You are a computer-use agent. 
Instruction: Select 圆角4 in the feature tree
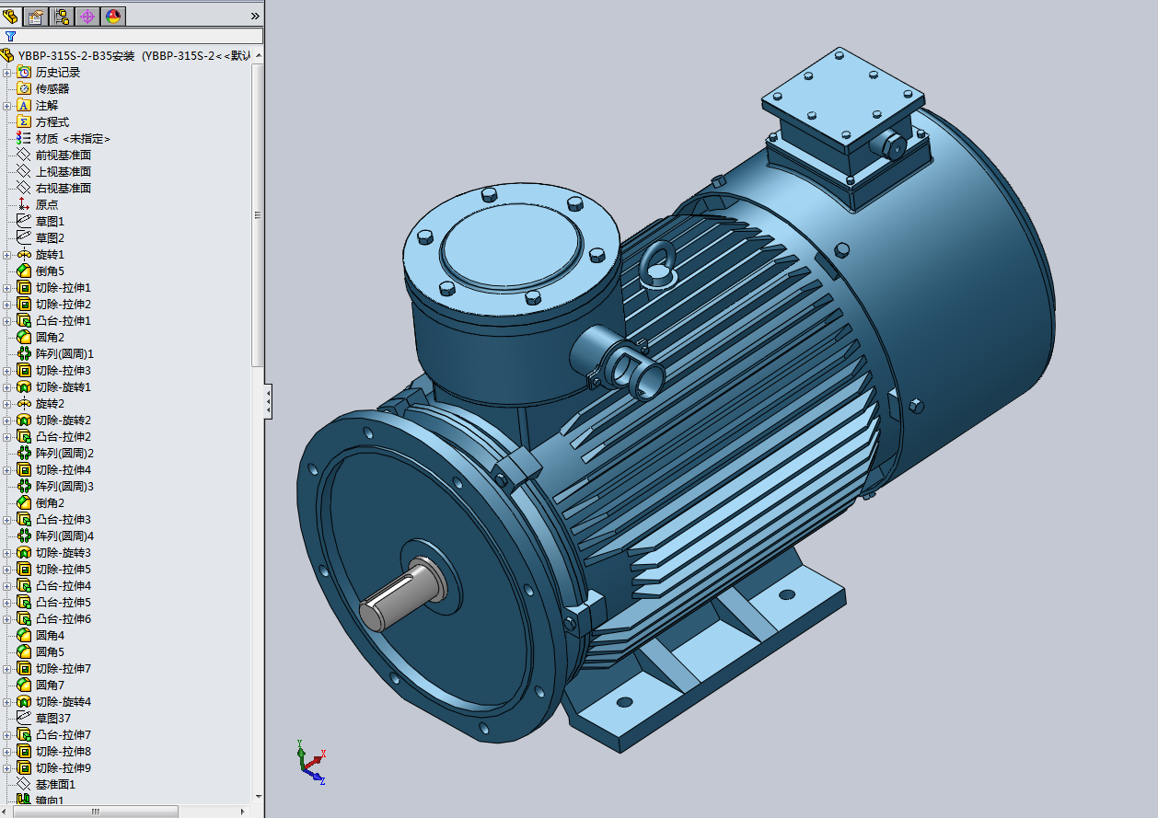tap(50, 636)
